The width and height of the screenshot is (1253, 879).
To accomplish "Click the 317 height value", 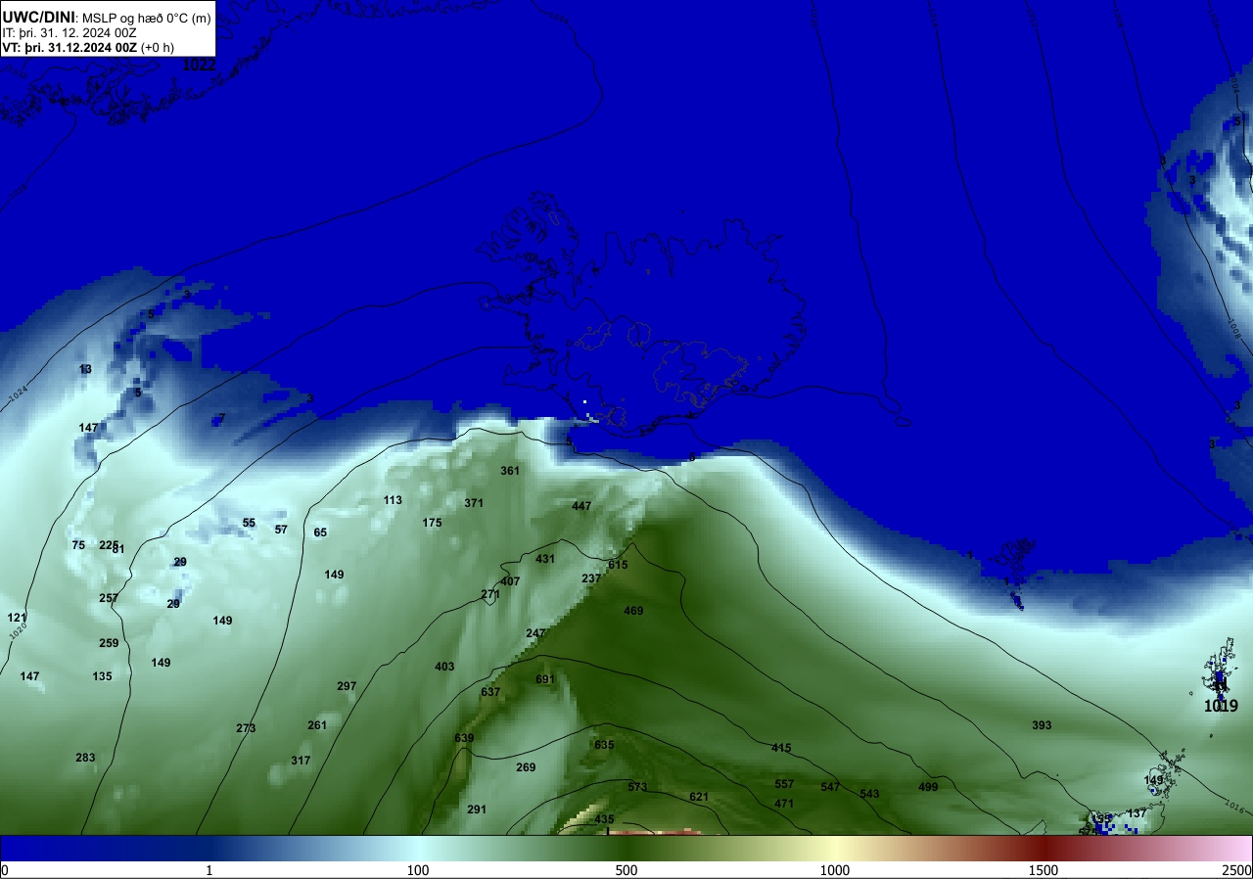I will coord(301,761).
